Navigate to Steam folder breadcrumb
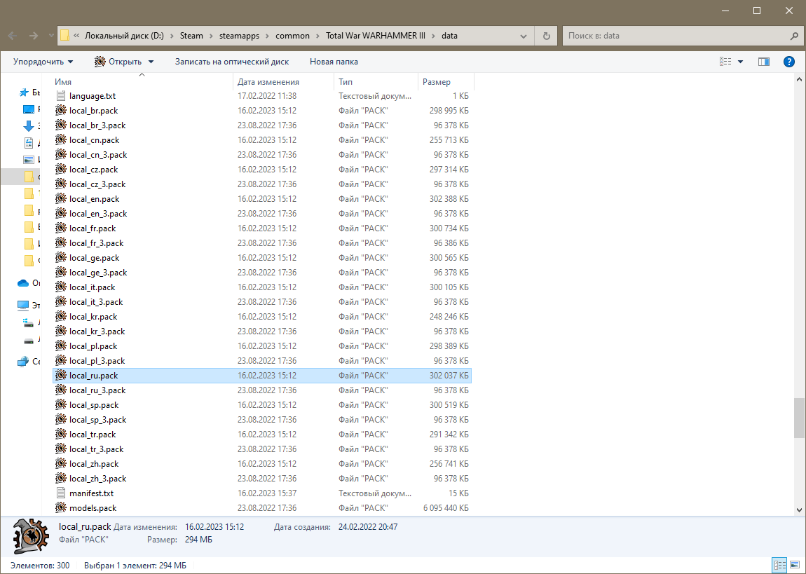Screen dimensions: 806x574 (x=191, y=36)
